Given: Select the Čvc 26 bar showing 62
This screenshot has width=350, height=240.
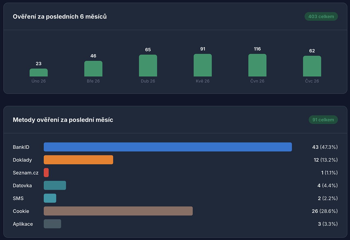Looking at the screenshot, I should [312, 66].
